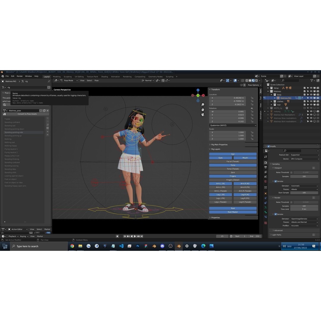Open Discord from the Windows taskbar
The width and height of the screenshot is (321, 321).
(162, 246)
